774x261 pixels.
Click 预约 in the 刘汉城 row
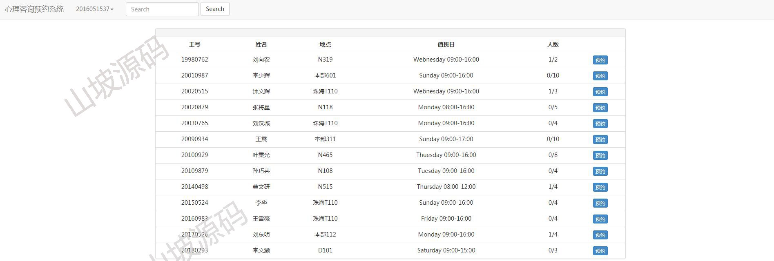[600, 124]
